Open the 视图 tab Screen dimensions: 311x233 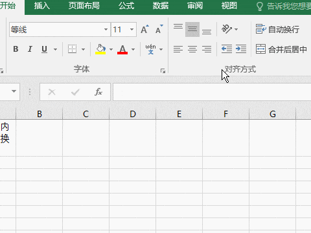[x=229, y=6]
